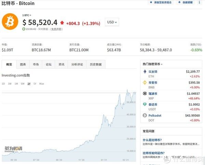
Task: Click the 7-day change -0.69%
Action: point(196,50)
